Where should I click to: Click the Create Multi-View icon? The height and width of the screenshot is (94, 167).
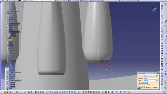(64, 92)
